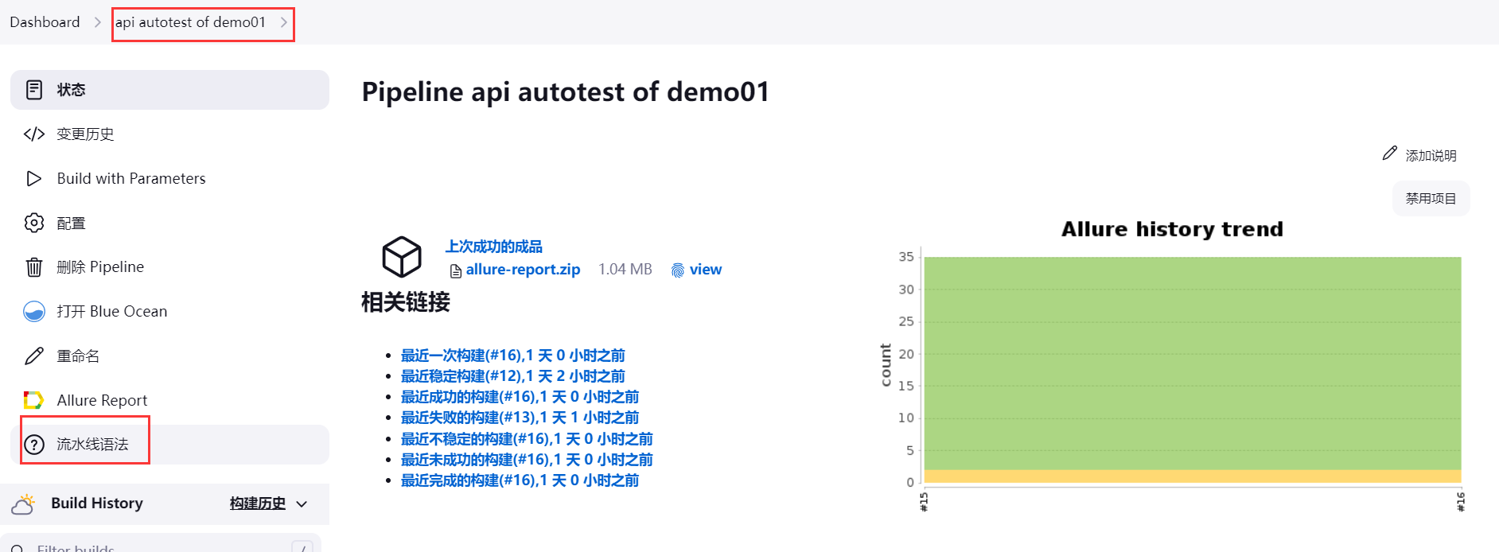The height and width of the screenshot is (552, 1499).
Task: Select Build with Parameters
Action: 169,178
